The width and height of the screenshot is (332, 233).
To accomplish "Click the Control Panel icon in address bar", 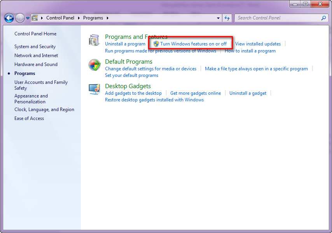I will coord(35,18).
